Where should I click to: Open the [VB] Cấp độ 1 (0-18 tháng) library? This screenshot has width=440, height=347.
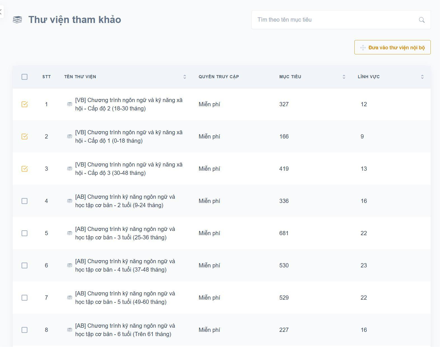point(129,137)
